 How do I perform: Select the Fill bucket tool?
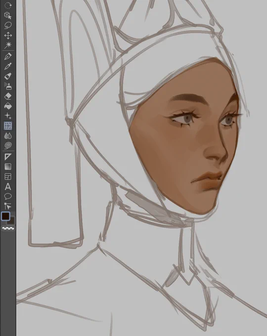[8, 106]
